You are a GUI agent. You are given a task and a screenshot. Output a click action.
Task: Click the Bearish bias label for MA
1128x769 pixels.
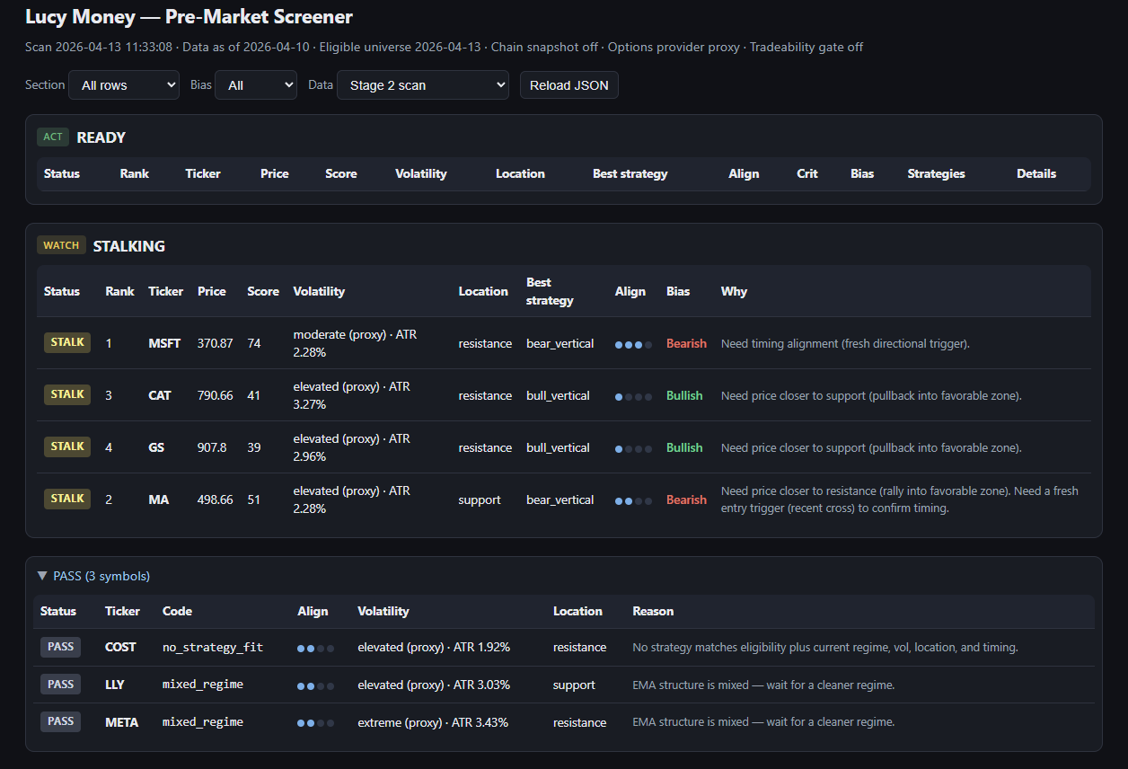(686, 499)
